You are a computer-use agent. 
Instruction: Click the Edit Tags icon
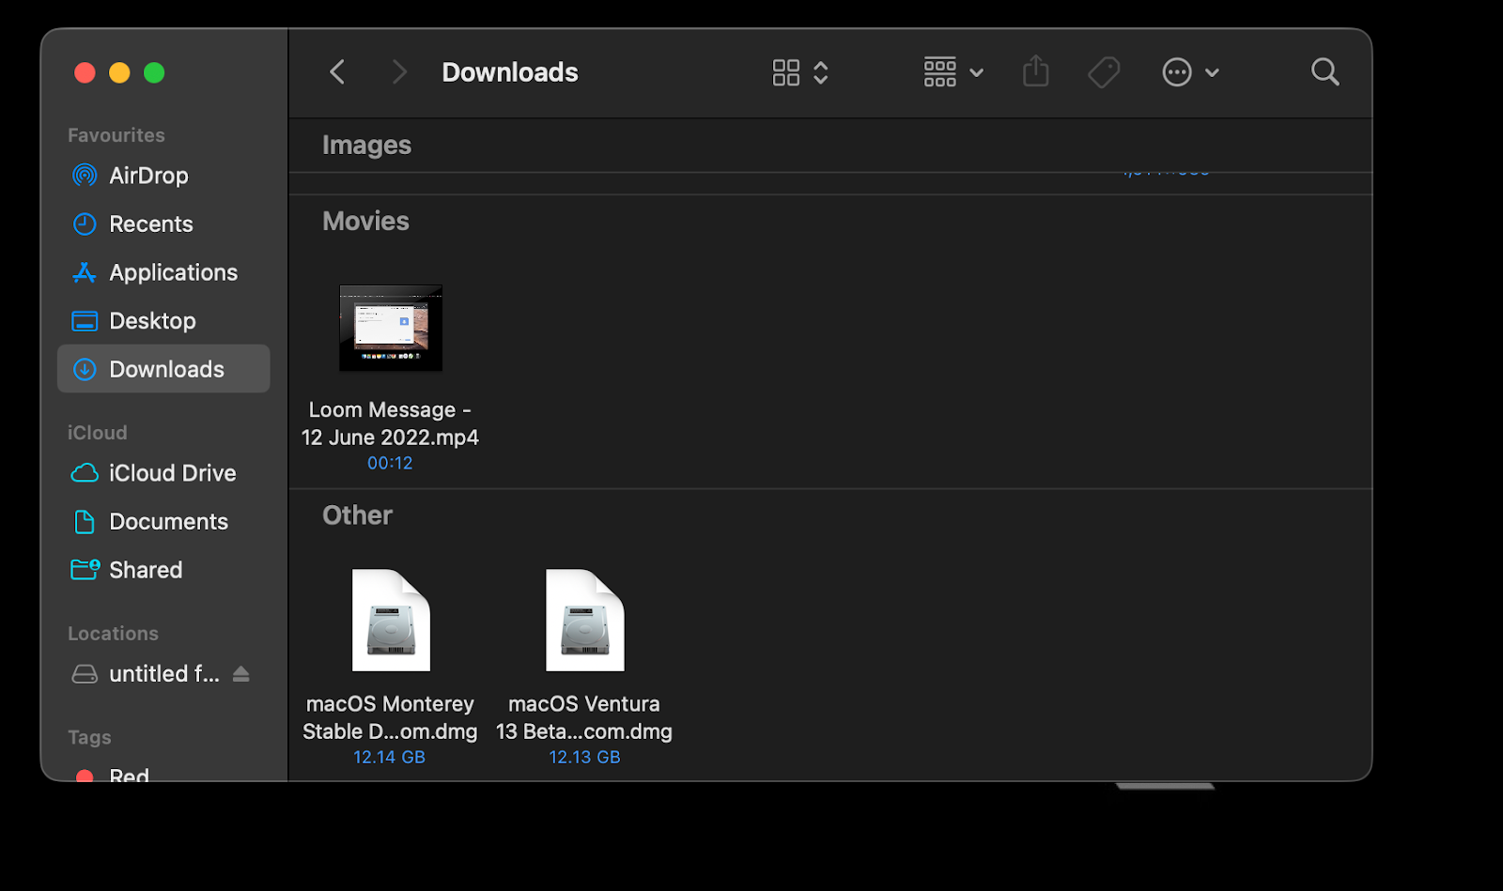tap(1104, 72)
